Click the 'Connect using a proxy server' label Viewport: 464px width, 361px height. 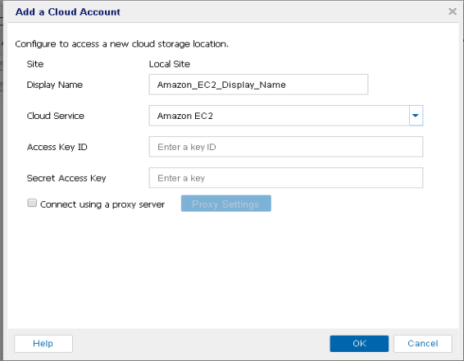tap(102, 204)
